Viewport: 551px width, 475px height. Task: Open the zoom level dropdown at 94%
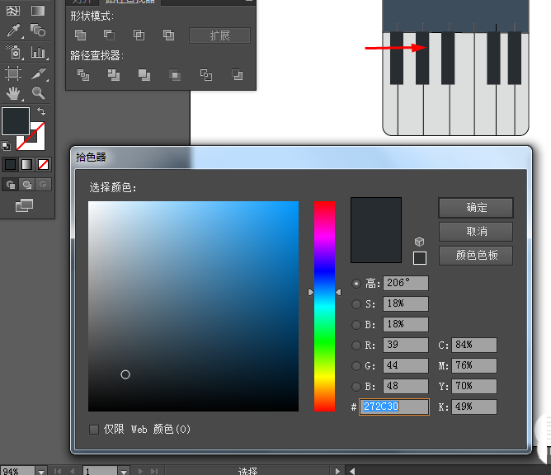tap(40, 471)
